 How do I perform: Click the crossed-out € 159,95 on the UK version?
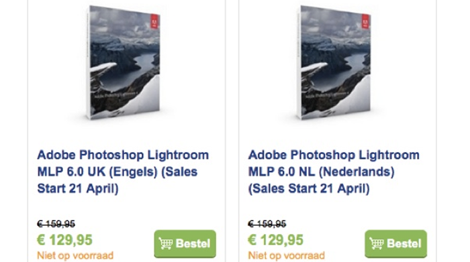(x=56, y=224)
